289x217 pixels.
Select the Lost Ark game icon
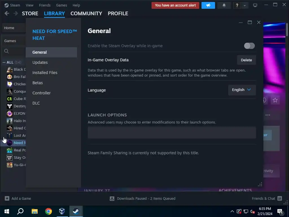click(10, 136)
